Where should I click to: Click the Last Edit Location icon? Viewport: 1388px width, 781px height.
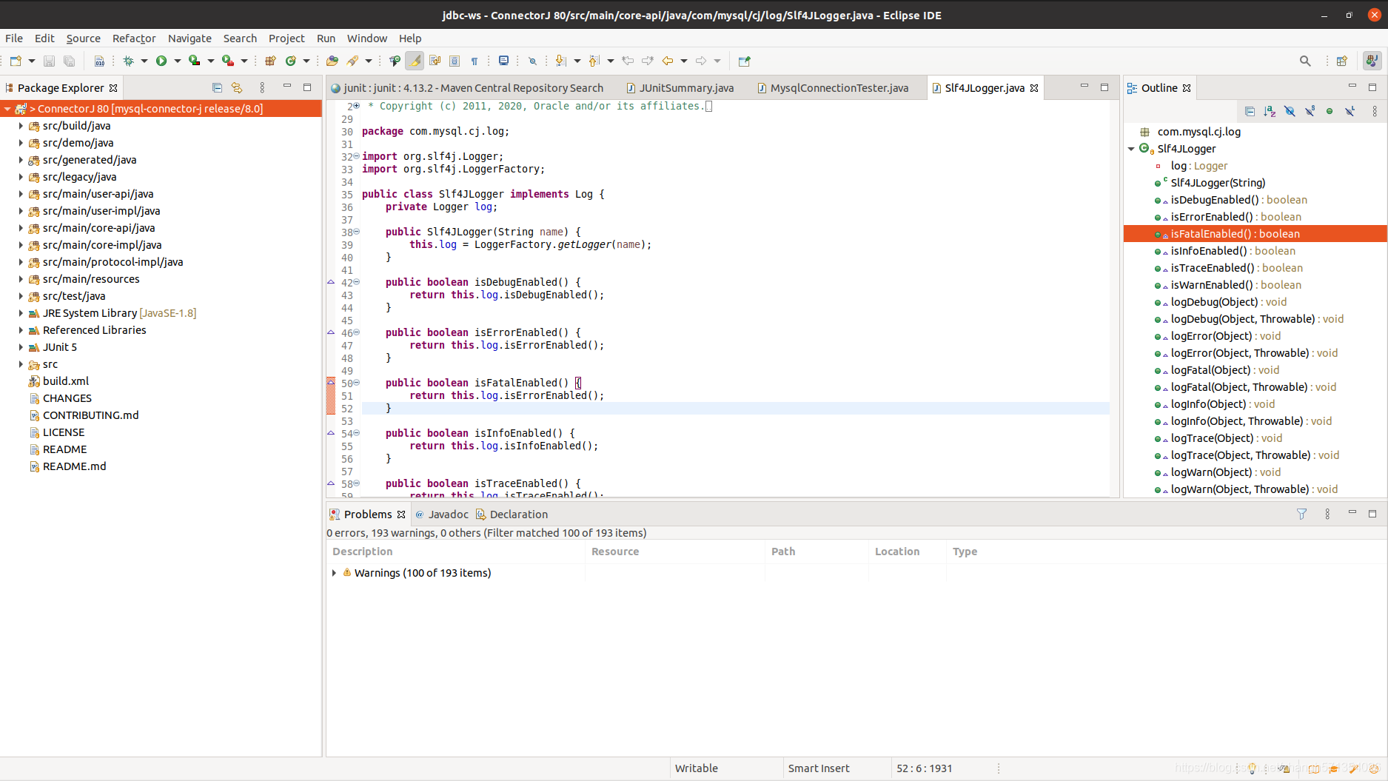pos(628,61)
